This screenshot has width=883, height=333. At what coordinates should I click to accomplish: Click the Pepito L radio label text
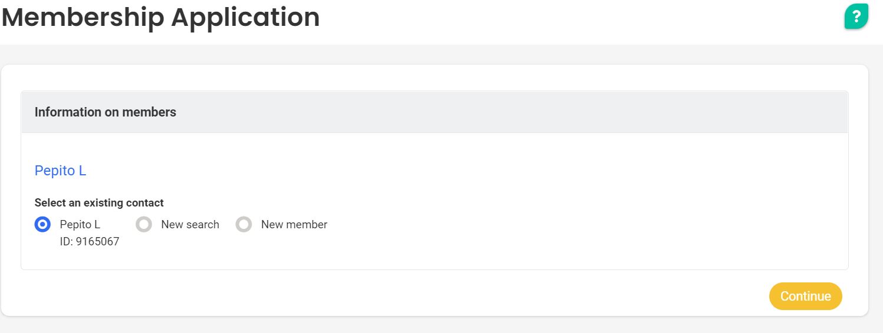[80, 224]
